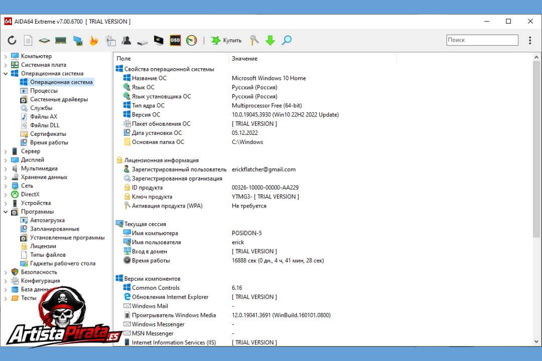Expand the Хранение данных tree node

coord(6,177)
